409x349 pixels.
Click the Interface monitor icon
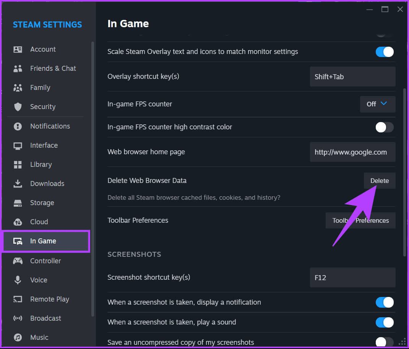coord(18,145)
